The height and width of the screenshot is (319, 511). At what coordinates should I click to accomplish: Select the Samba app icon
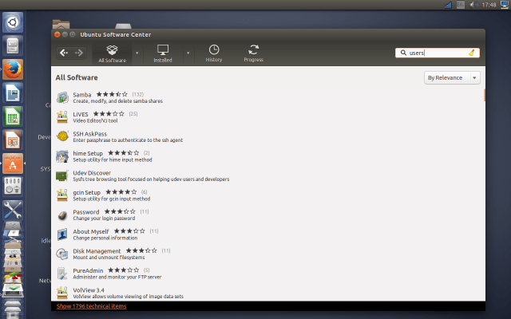pyautogui.click(x=62, y=97)
